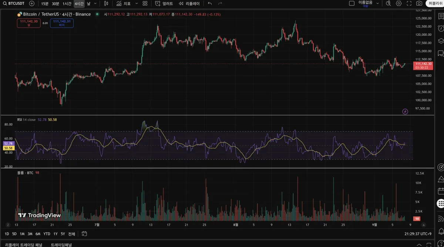Select the active 4시간 interval

pos(79,3)
